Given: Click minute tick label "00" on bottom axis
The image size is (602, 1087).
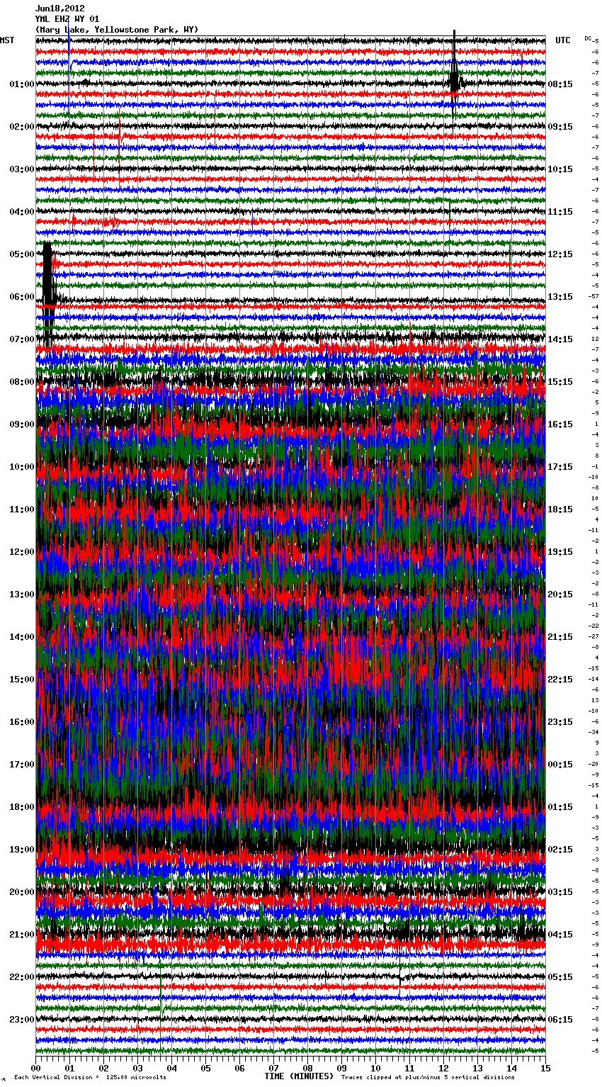Looking at the screenshot, I should [36, 1068].
